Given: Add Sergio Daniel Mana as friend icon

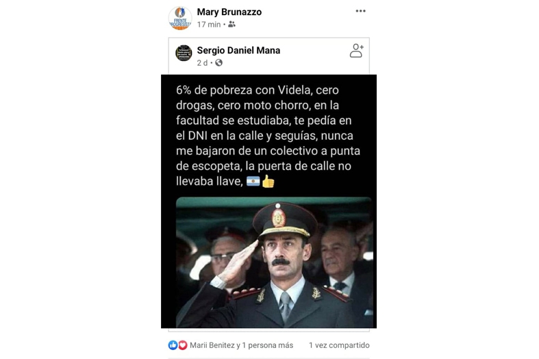Looking at the screenshot, I should coord(356,51).
